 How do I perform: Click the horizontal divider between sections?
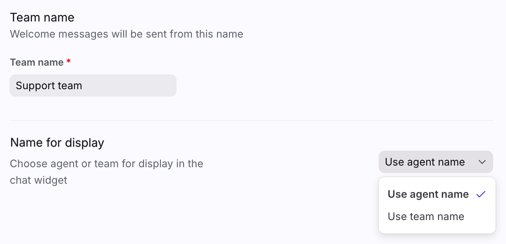pyautogui.click(x=251, y=120)
